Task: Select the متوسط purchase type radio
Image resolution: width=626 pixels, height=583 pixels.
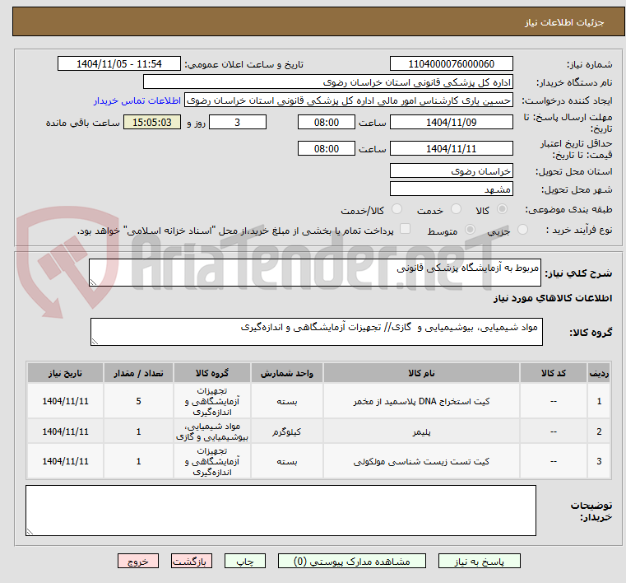Action: tap(471, 230)
